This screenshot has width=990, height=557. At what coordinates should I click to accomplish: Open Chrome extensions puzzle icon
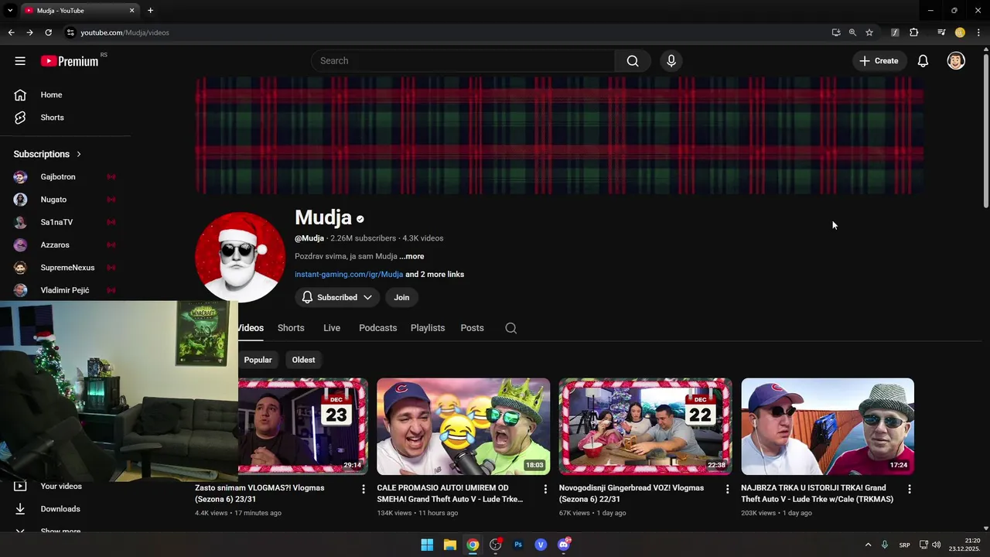(914, 32)
